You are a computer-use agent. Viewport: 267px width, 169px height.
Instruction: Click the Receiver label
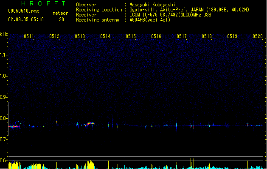tap(86, 15)
